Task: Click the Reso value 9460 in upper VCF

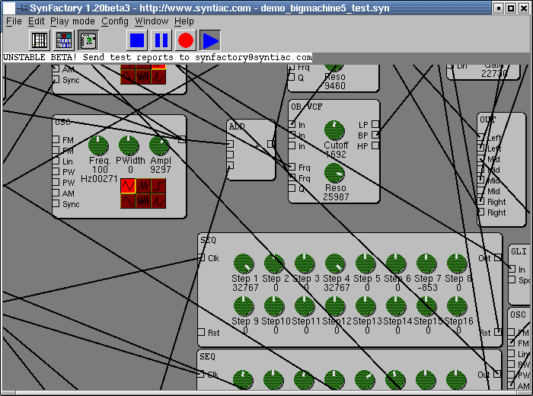Action: coord(335,85)
